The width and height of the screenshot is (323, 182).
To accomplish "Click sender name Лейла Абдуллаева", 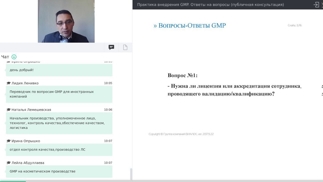I will tap(28, 163).
